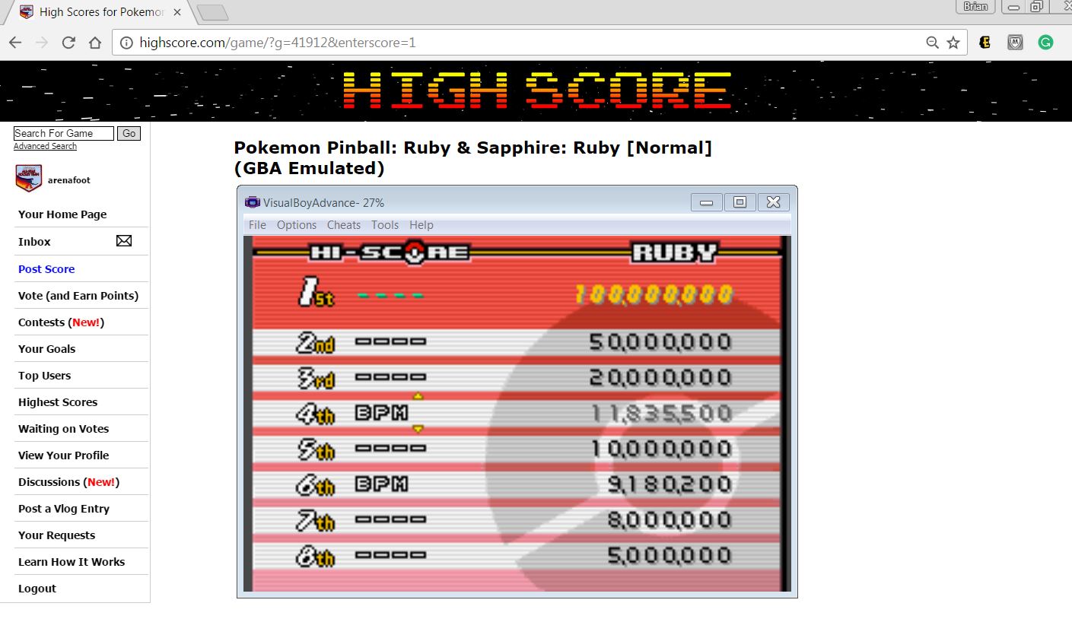Open a new browser tab
Viewport: 1072px width, 638px height.
pos(212,13)
